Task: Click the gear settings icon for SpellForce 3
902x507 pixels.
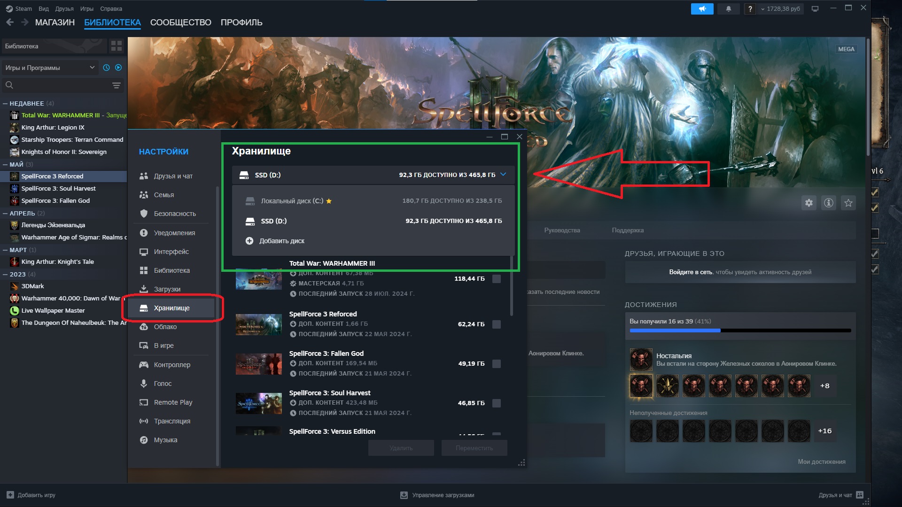Action: (809, 203)
